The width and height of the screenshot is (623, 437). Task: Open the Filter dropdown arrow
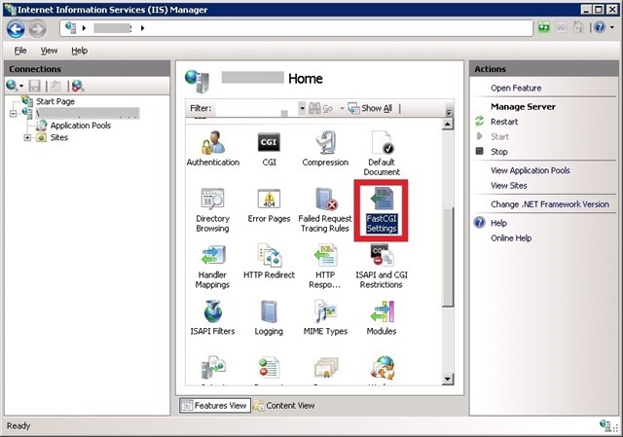tap(302, 108)
